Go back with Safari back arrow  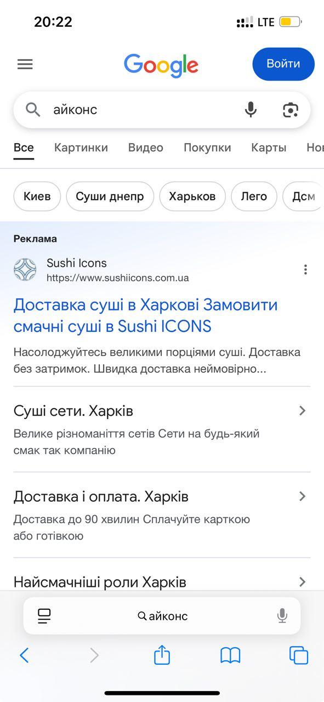(x=24, y=655)
